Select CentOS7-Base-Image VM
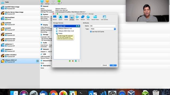Image resolution: width=170 pixels, height=95 pixels. [20, 8]
